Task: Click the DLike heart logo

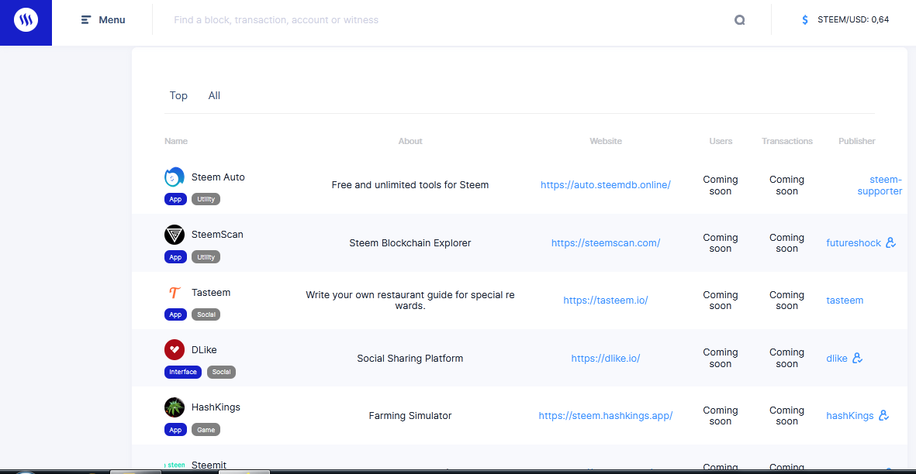Action: pos(174,350)
